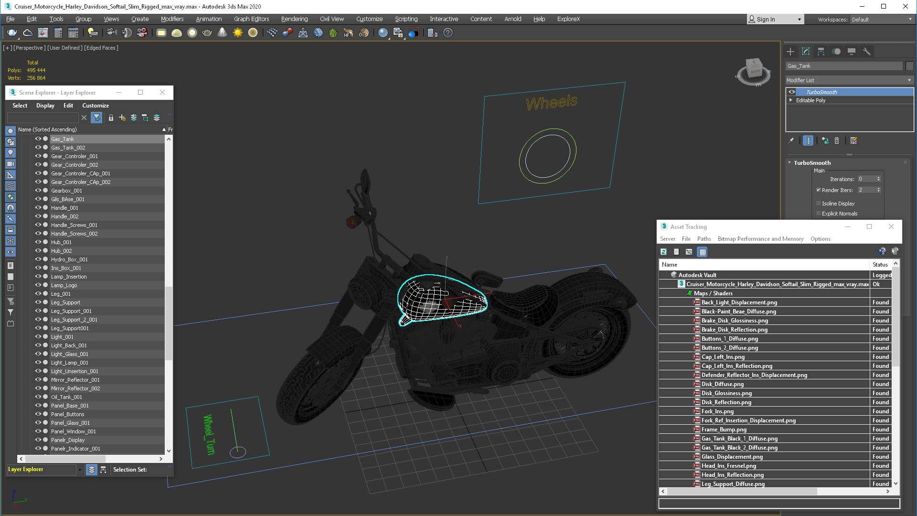Click the filter funnel icon in Scene Explorer
Screen dimensions: 917x516
coord(96,118)
